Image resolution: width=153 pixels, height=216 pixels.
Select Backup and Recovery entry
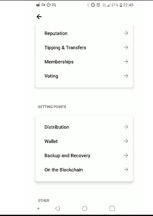(84, 156)
